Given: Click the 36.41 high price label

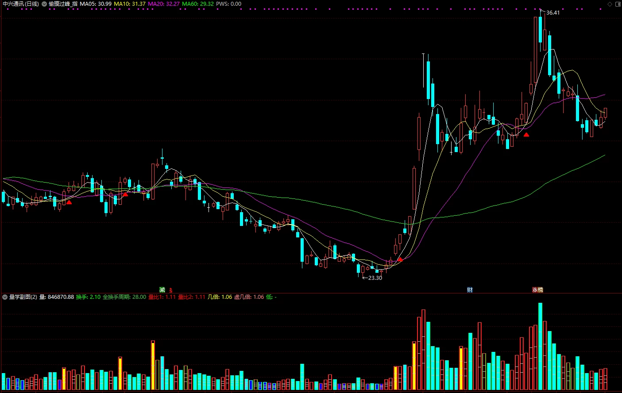Looking at the screenshot, I should tap(553, 13).
